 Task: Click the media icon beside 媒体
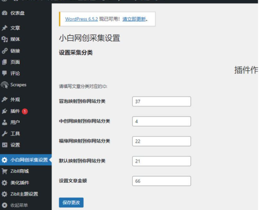5,39
